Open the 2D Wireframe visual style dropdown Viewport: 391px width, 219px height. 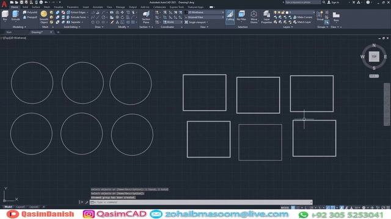(x=204, y=12)
